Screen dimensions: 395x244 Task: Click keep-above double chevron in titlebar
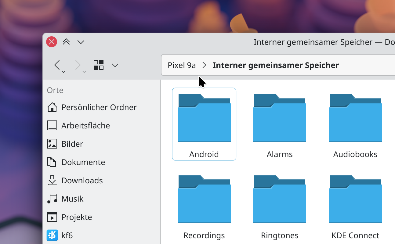coord(66,42)
